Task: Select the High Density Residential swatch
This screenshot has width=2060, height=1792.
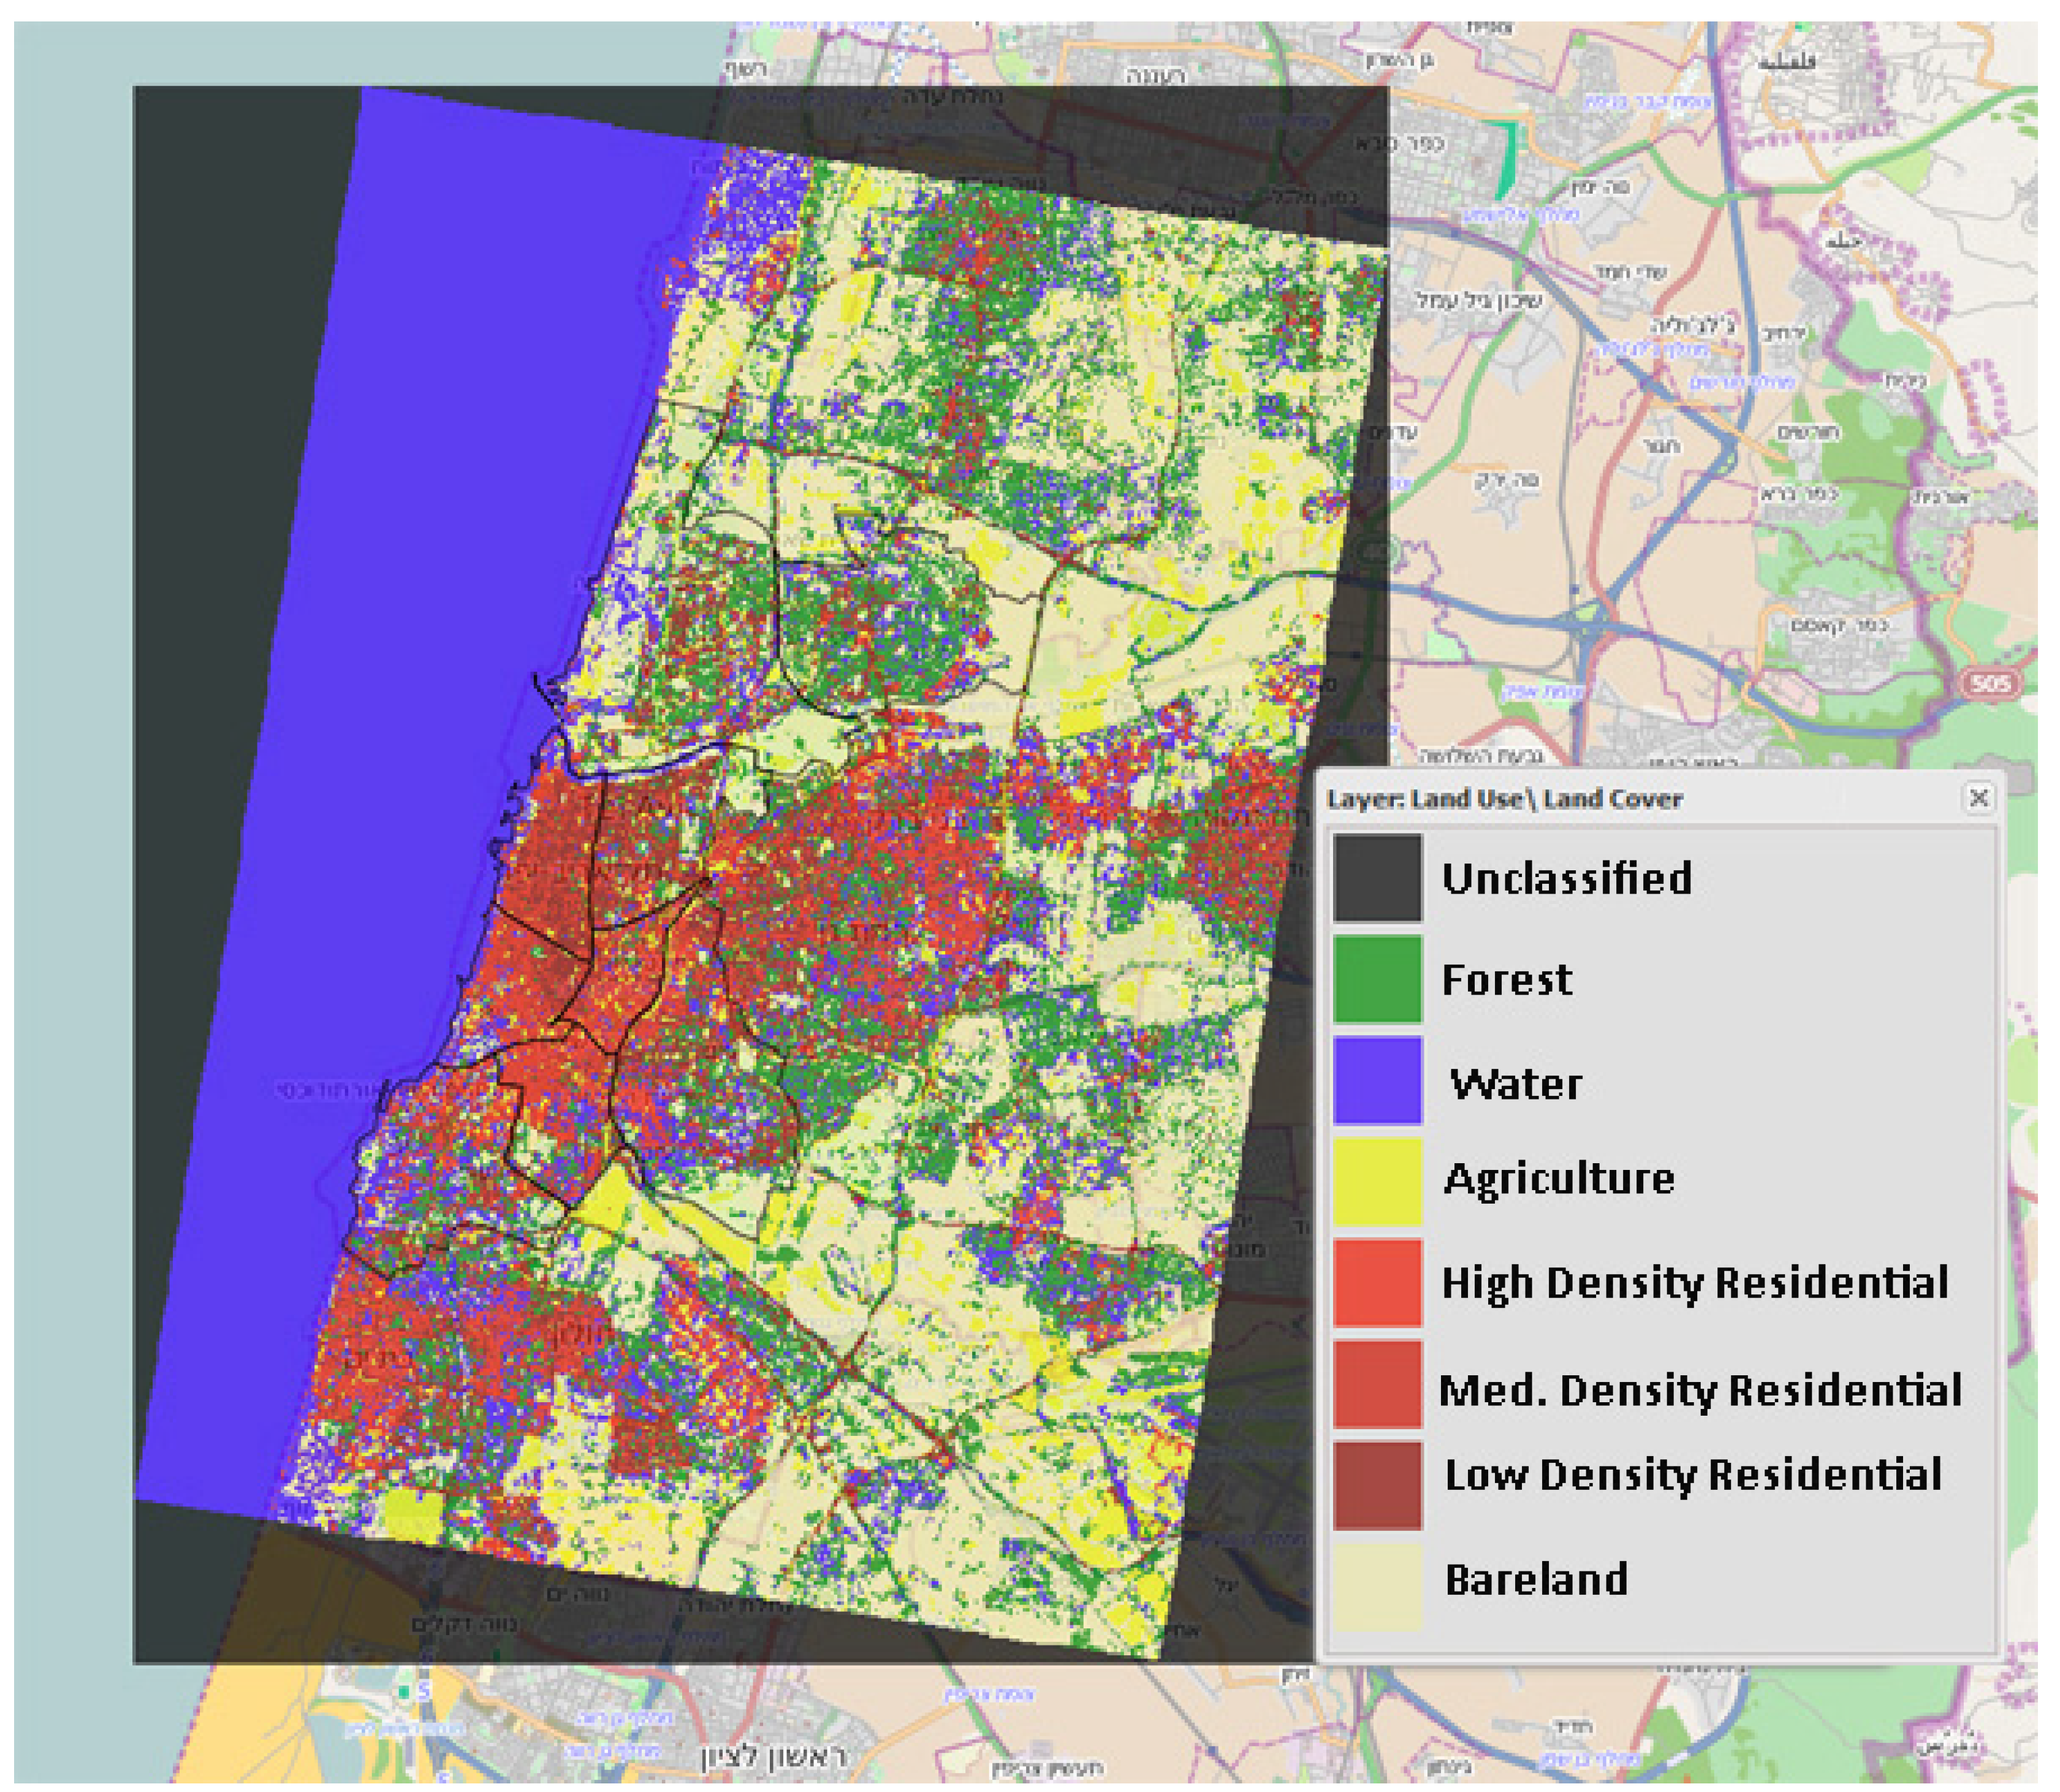Action: (1377, 1283)
